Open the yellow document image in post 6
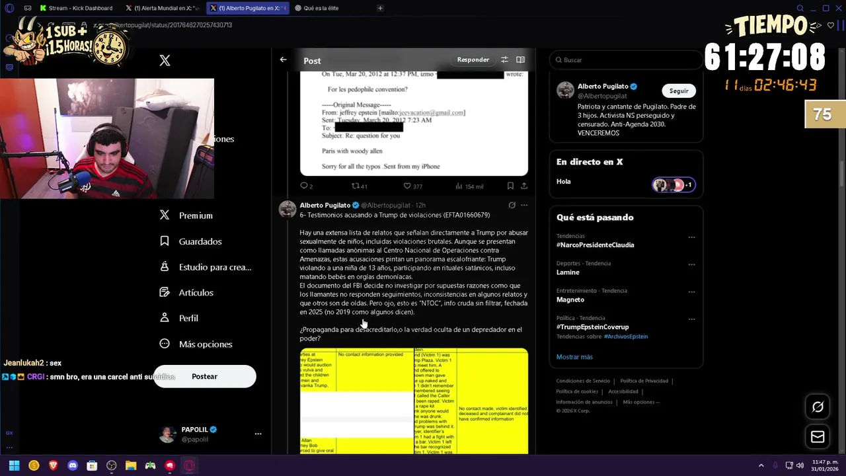The image size is (846, 476). click(x=414, y=401)
